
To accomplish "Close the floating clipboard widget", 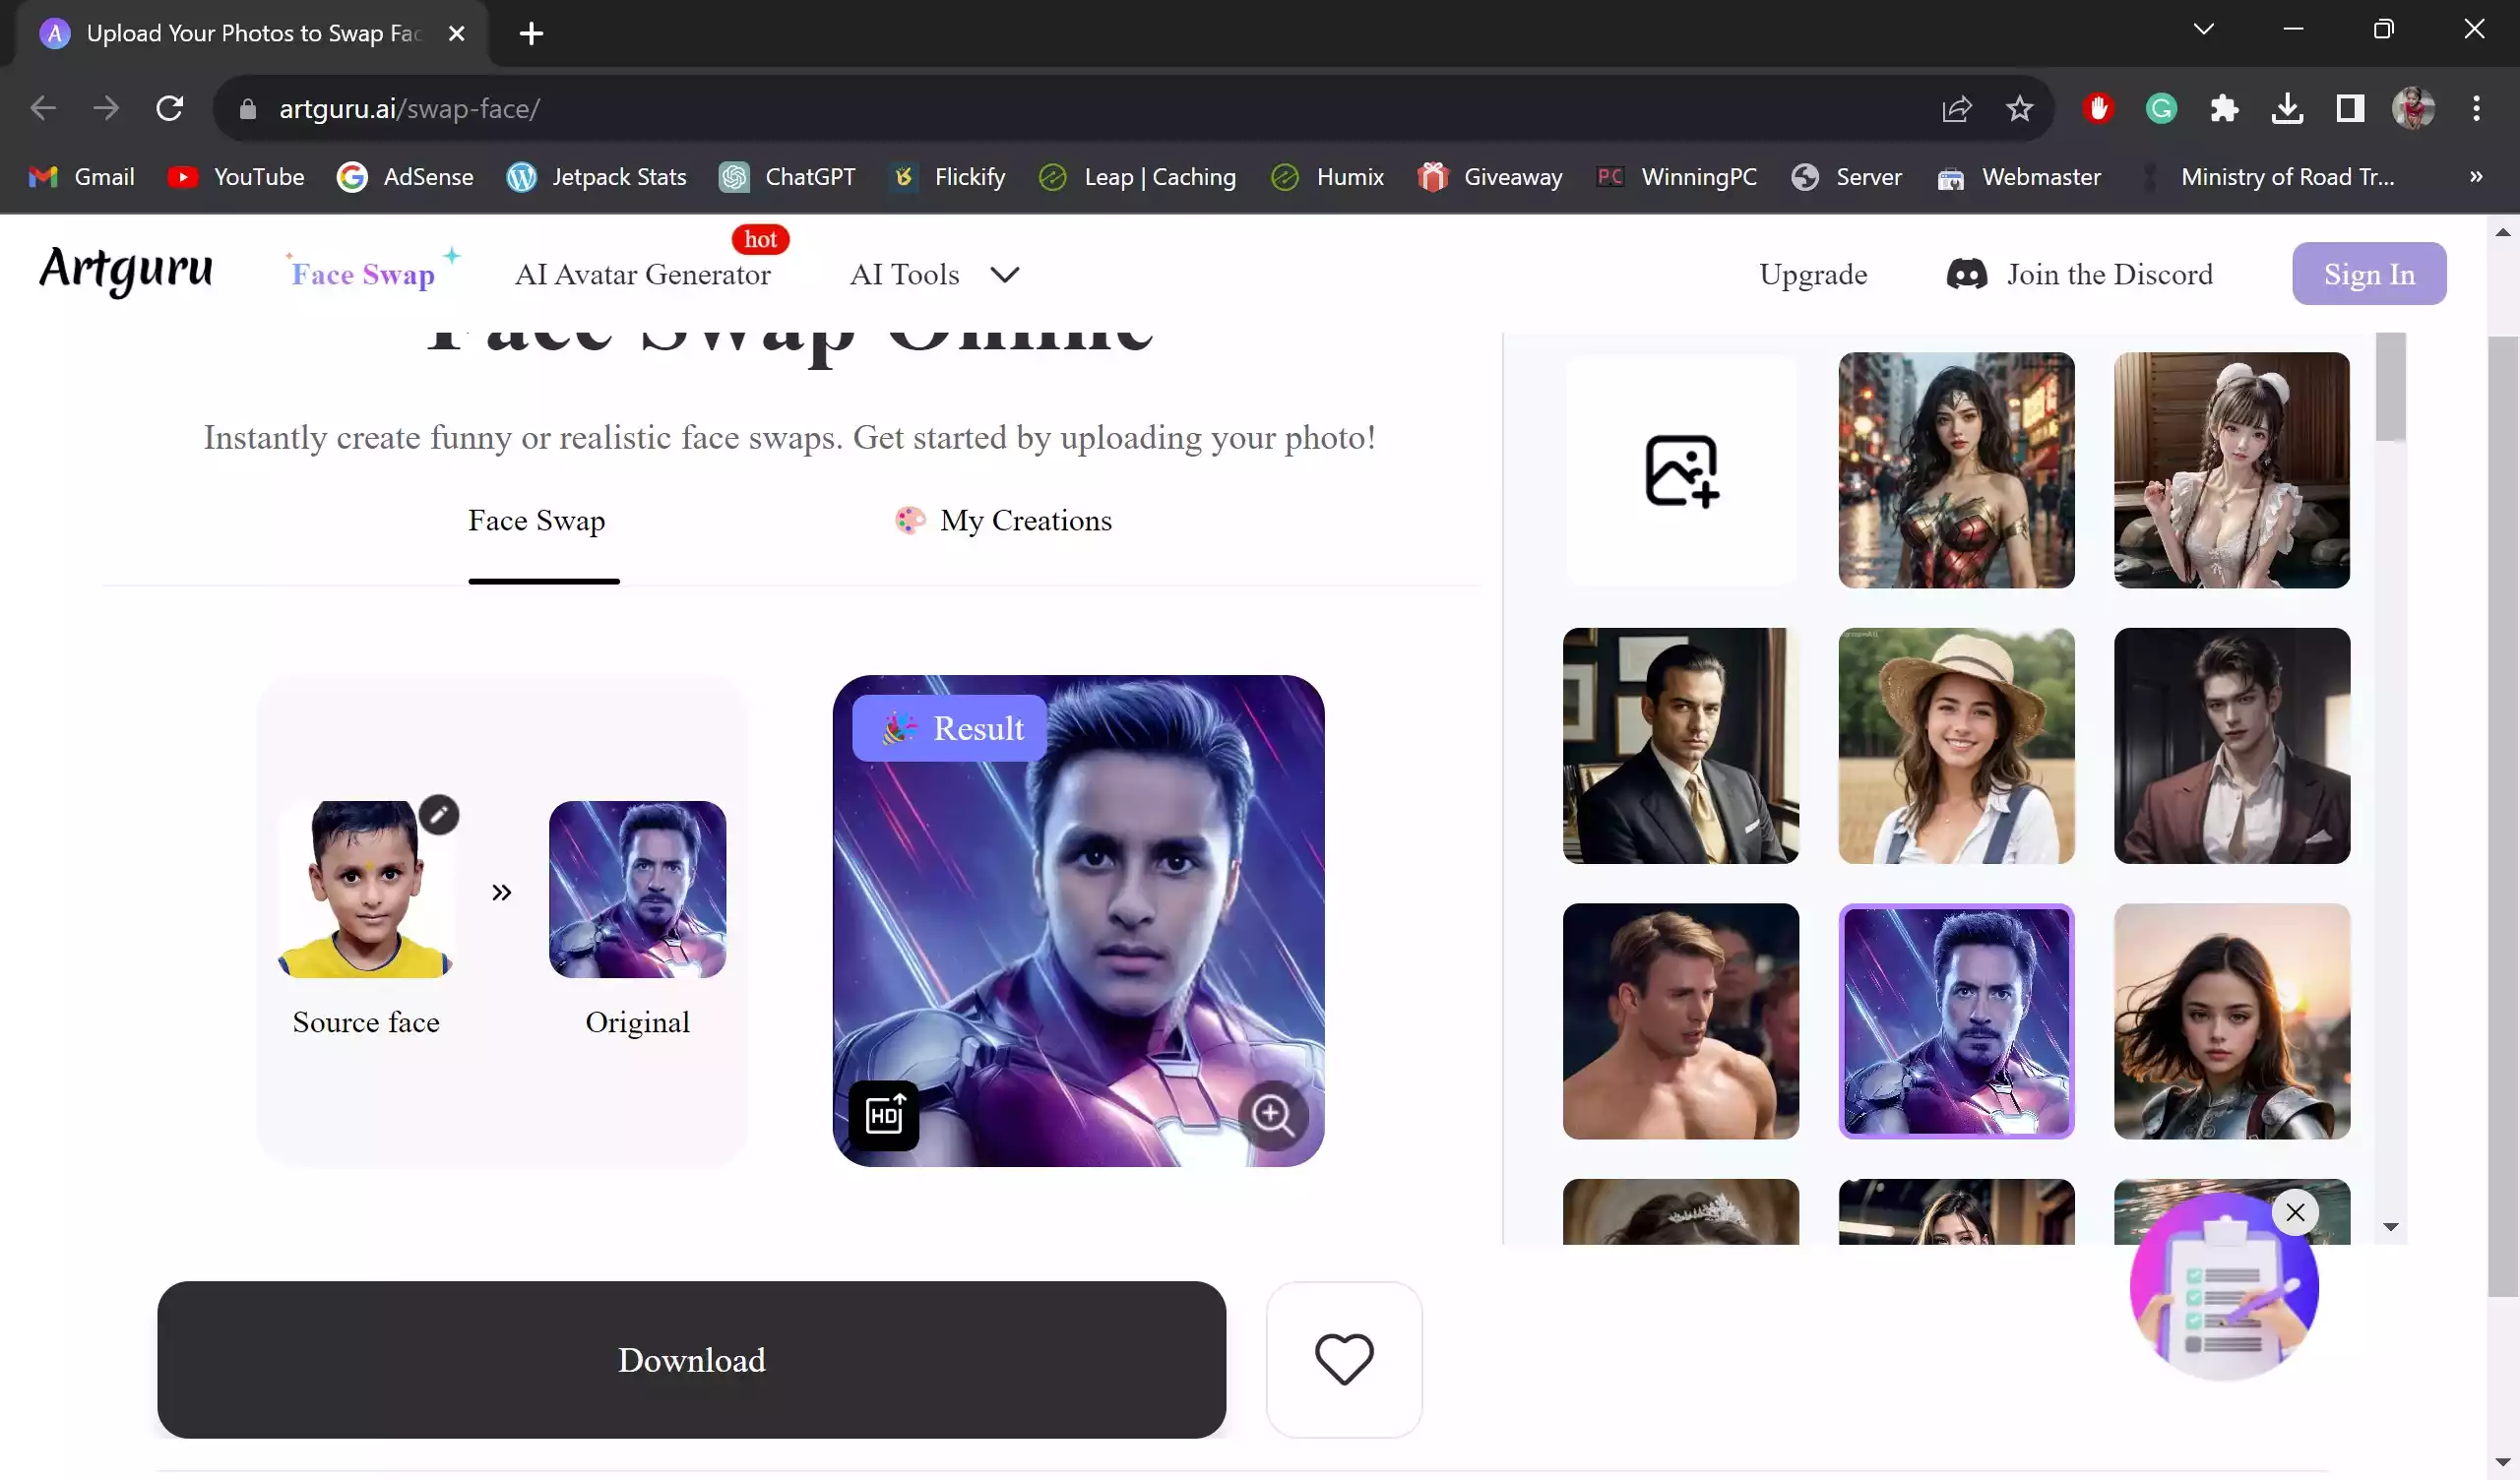I will point(2295,1212).
